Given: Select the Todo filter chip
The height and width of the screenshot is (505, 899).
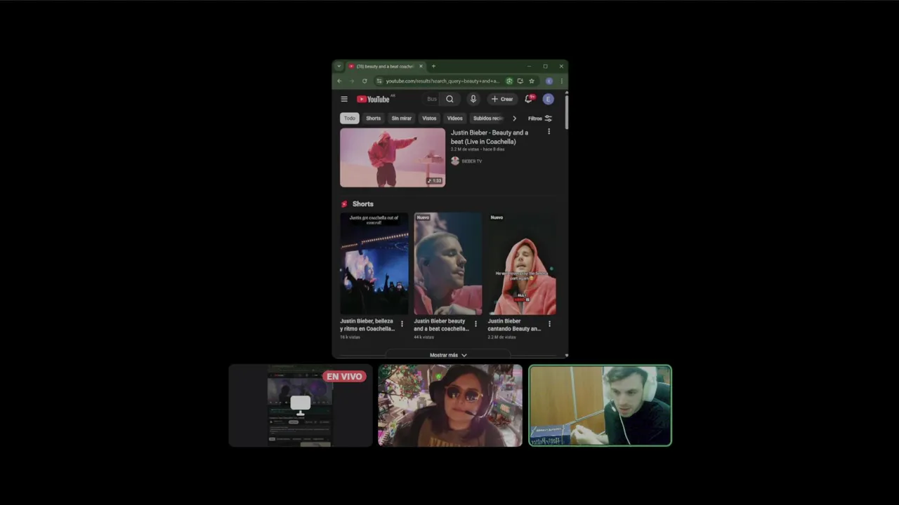Looking at the screenshot, I should (x=350, y=118).
